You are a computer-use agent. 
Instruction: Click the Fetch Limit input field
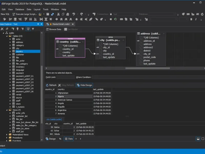click(x=66, y=77)
